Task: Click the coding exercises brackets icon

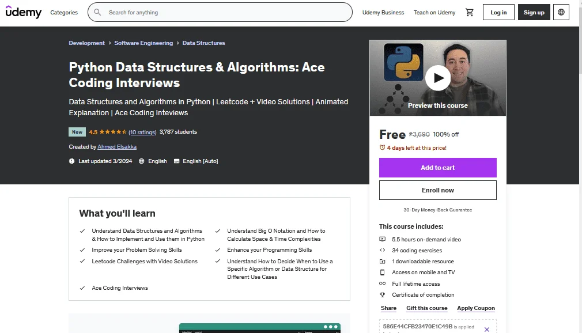Action: coord(382,250)
